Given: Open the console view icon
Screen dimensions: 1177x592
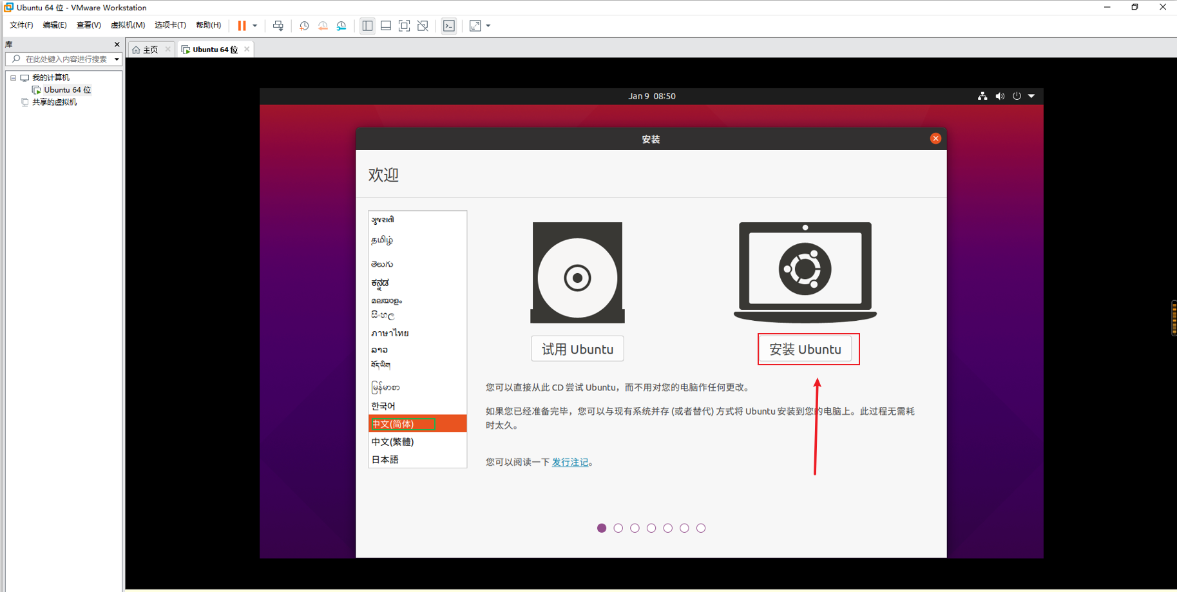Looking at the screenshot, I should [x=449, y=26].
